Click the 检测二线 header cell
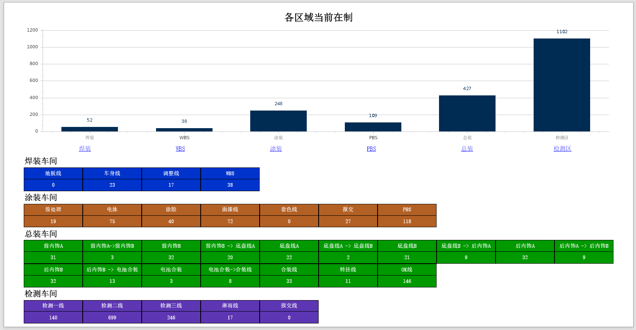636x330 pixels. point(112,306)
